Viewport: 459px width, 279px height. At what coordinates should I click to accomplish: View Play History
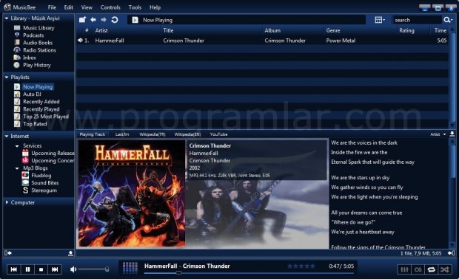pyautogui.click(x=36, y=65)
